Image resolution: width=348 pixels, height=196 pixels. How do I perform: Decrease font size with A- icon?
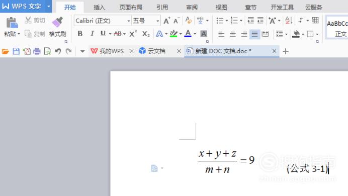[177, 21]
